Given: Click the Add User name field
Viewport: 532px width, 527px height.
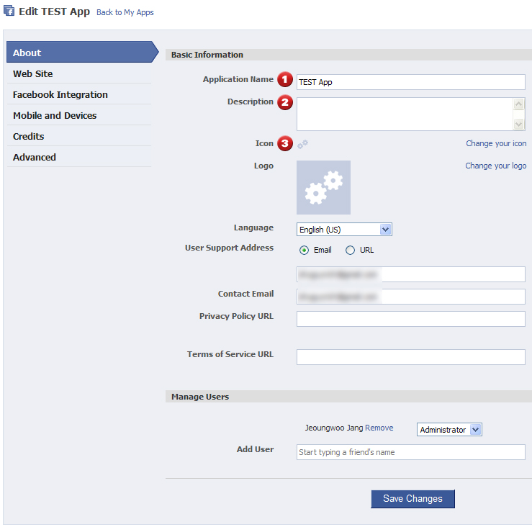Looking at the screenshot, I should pos(411,452).
